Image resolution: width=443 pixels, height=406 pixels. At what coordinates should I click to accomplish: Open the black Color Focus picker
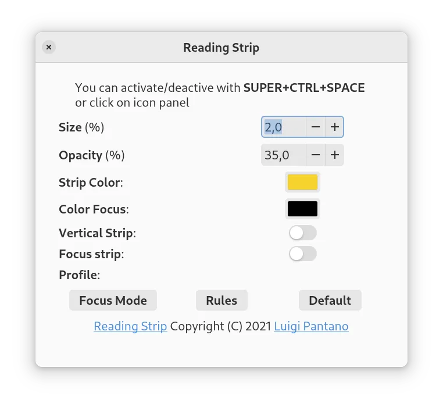[x=302, y=209]
